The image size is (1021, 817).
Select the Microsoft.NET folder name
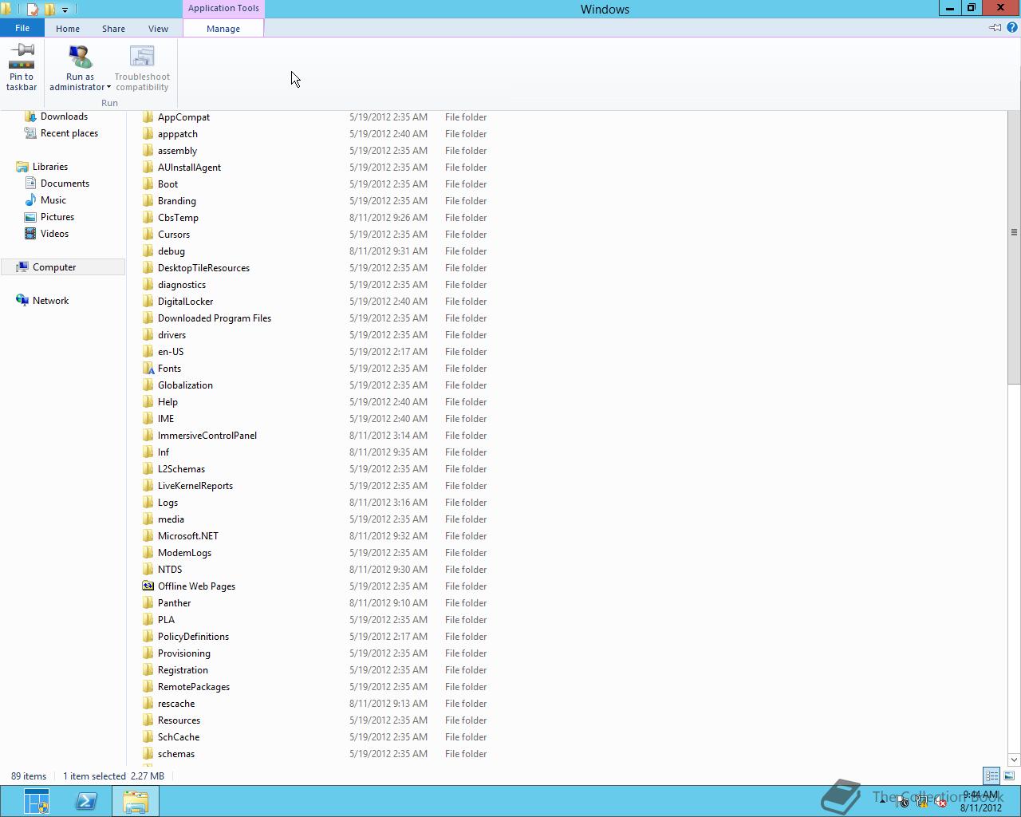pos(188,536)
